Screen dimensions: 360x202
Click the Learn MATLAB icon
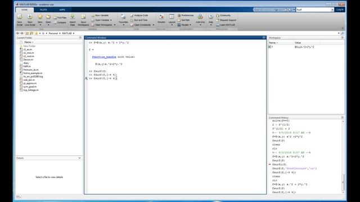point(218,25)
